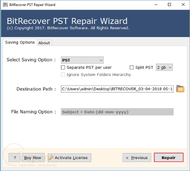Open the Select Saving Option PST dropdown
Image resolution: width=190 pixels, height=171 pixels.
[x=82, y=60]
